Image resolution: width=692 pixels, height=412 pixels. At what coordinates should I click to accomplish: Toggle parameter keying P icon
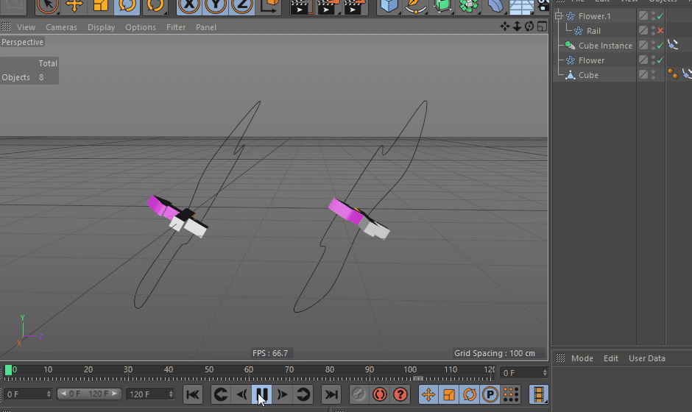[x=490, y=394]
